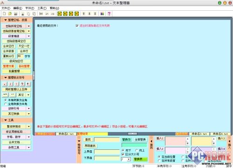Open the 文件 menu
This screenshot has width=233, height=168.
point(6,8)
